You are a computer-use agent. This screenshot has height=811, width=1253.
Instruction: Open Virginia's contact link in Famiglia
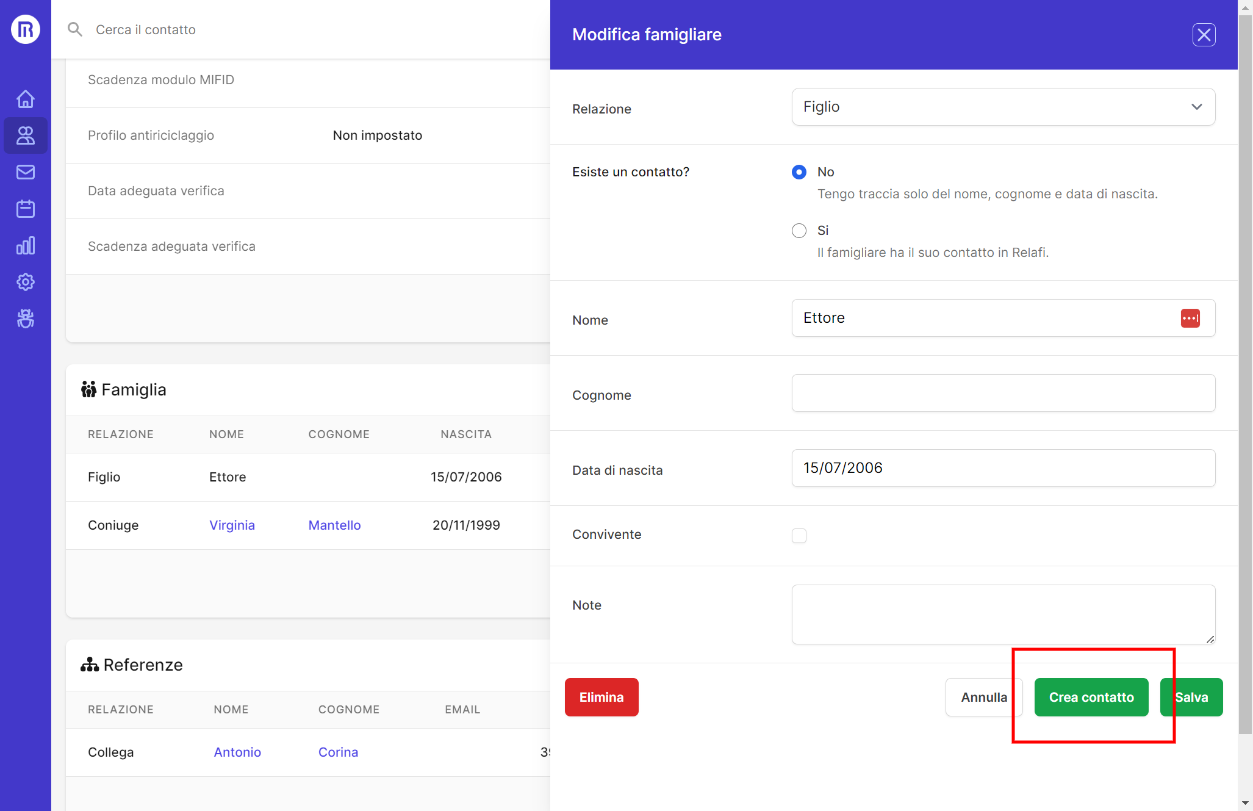(232, 525)
